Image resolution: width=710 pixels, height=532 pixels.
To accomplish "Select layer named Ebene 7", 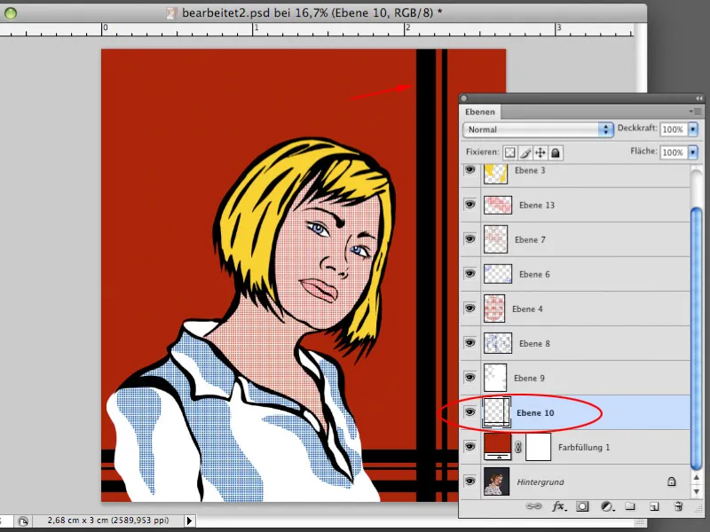I will [530, 239].
